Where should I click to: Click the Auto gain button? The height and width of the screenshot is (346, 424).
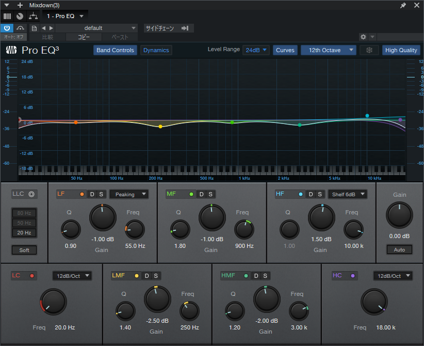coord(399,249)
